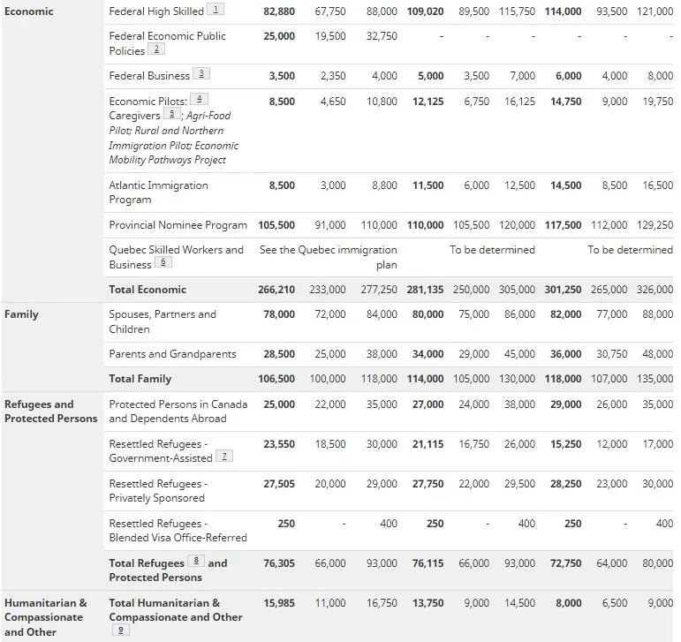Select footnote 8 next to Total Refugees
Image resolution: width=681 pixels, height=642 pixels.
[x=196, y=561]
